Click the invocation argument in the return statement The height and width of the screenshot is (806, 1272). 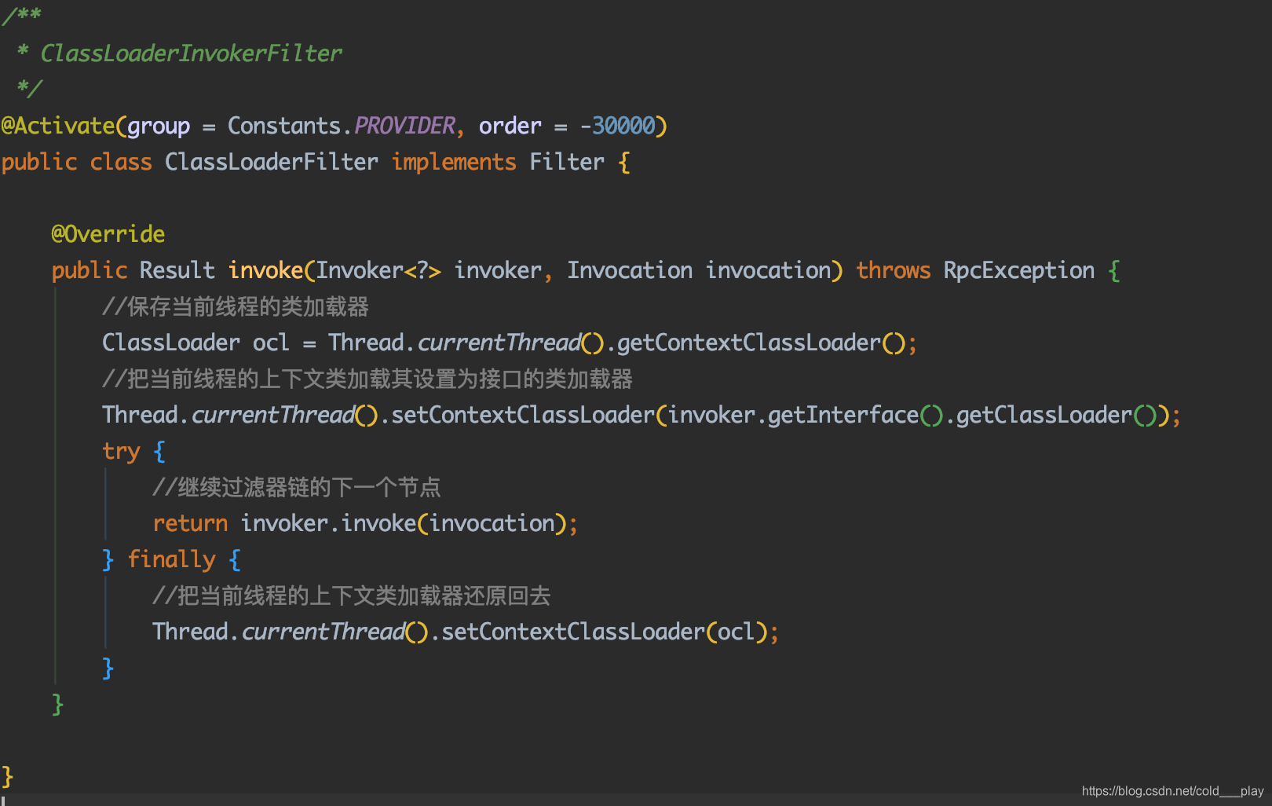pos(492,523)
